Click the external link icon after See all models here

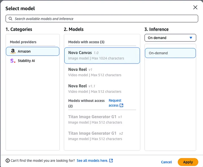tap(111, 161)
